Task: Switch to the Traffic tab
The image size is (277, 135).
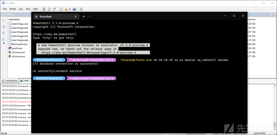Action: 24,81
